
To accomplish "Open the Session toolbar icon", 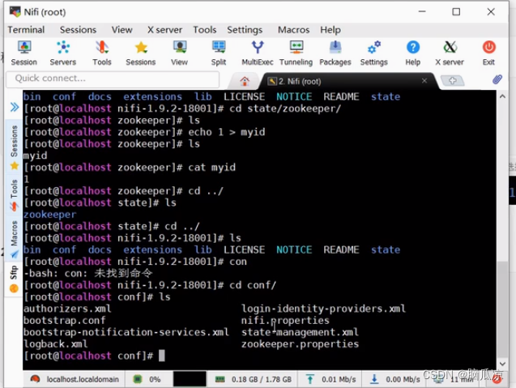I will 24,53.
